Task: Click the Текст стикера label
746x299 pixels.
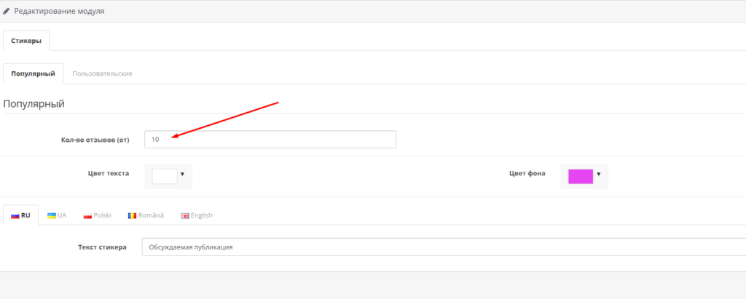Action: pyautogui.click(x=102, y=247)
